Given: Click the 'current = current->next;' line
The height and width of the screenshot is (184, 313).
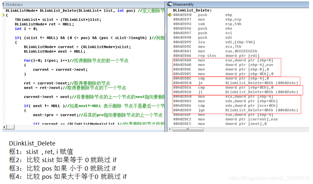Looking at the screenshot, I should [60, 70].
